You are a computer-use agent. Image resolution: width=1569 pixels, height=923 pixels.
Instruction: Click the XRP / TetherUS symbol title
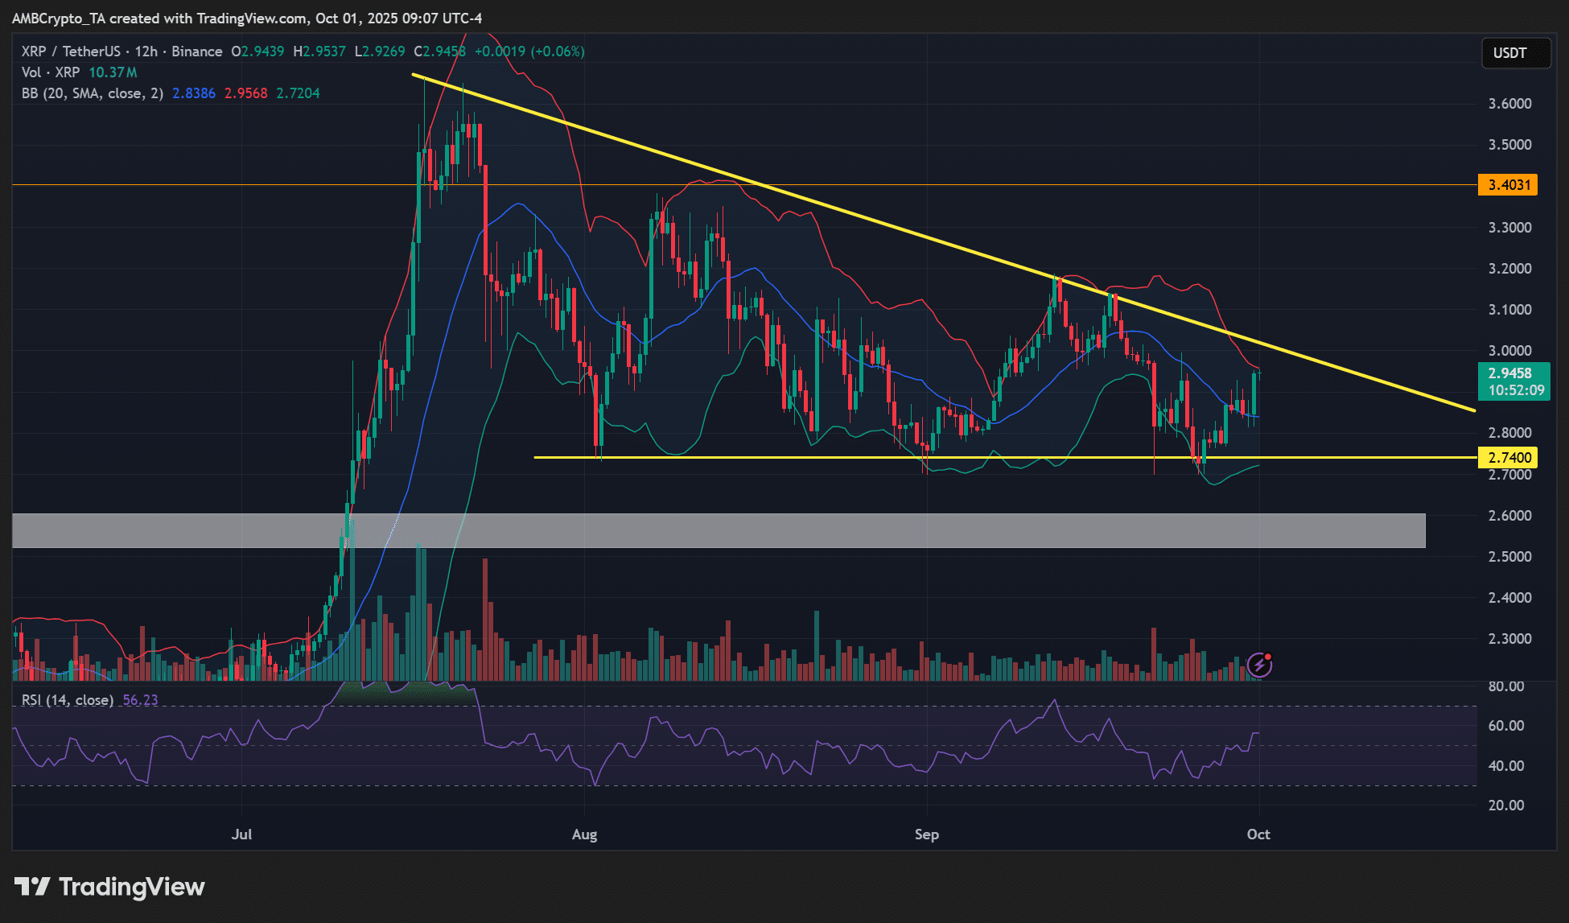click(71, 52)
